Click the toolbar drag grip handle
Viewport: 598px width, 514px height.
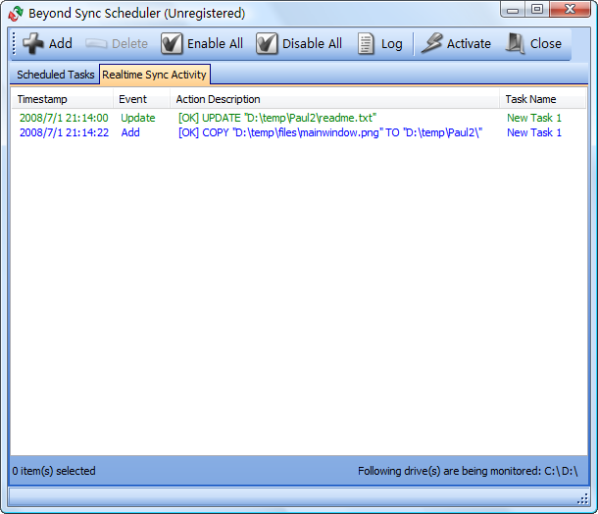pyautogui.click(x=14, y=43)
